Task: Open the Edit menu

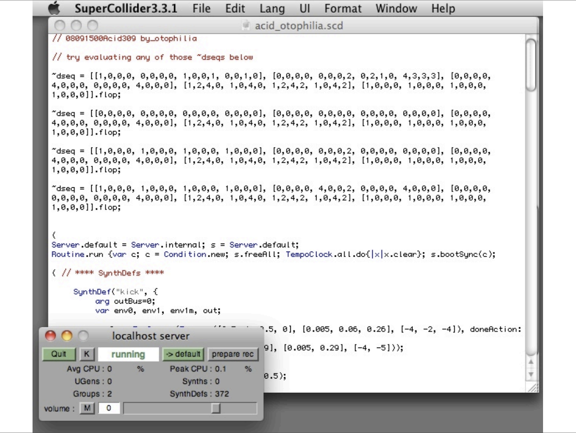Action: click(x=235, y=8)
